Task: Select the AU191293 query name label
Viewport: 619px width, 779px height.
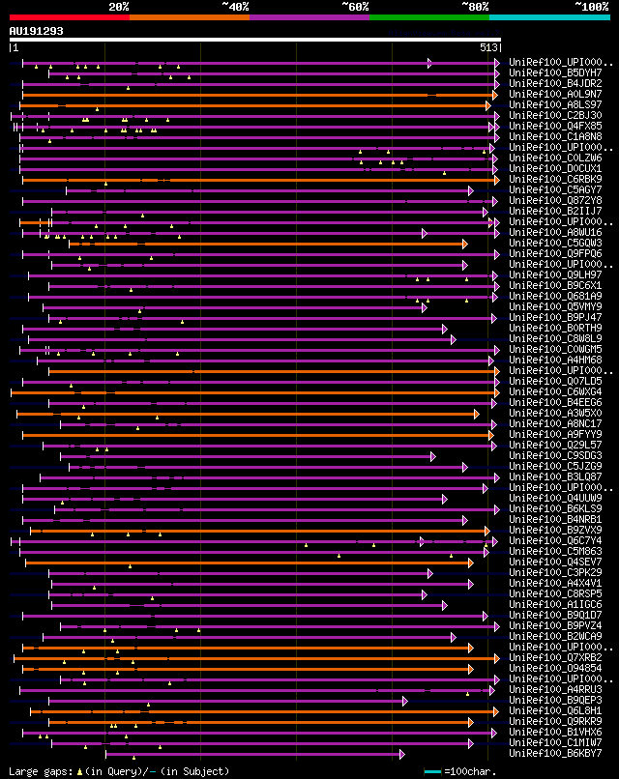Action: tap(37, 31)
